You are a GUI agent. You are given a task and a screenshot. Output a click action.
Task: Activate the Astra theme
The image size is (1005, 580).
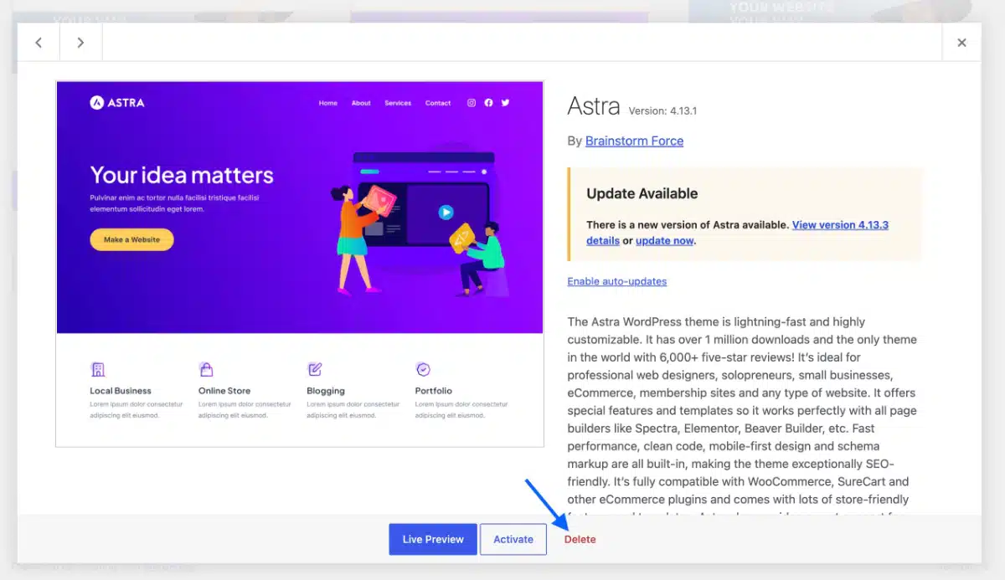[513, 539]
